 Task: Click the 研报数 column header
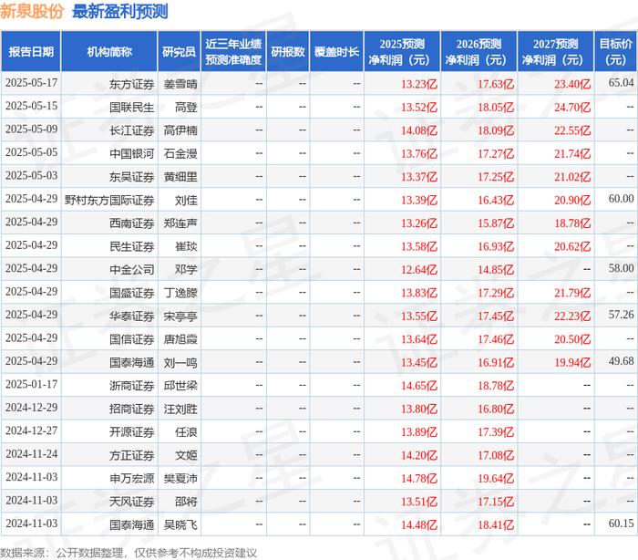pos(288,52)
